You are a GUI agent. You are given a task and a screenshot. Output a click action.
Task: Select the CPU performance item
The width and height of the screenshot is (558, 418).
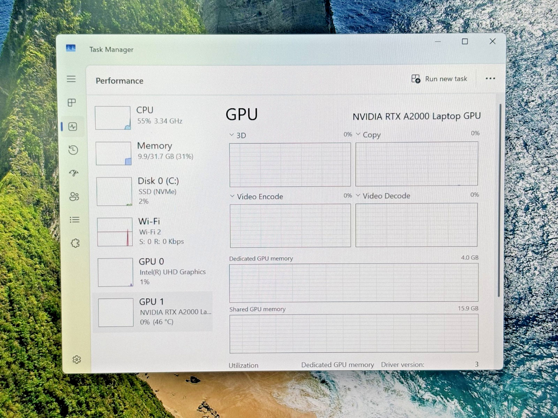(x=153, y=117)
